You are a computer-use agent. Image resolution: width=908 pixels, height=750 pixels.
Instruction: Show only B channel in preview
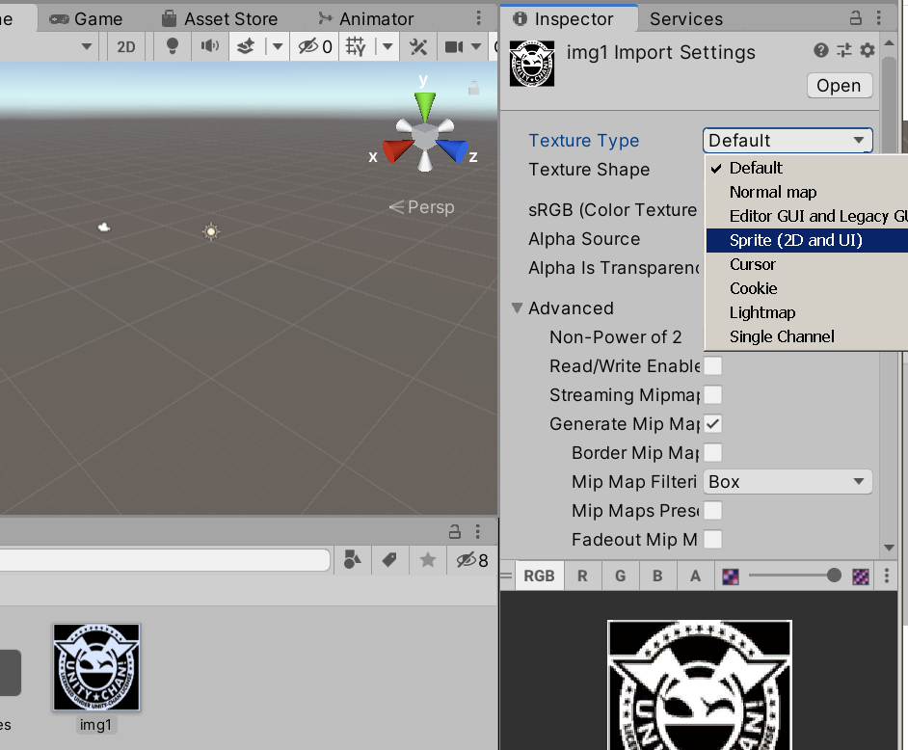point(657,576)
